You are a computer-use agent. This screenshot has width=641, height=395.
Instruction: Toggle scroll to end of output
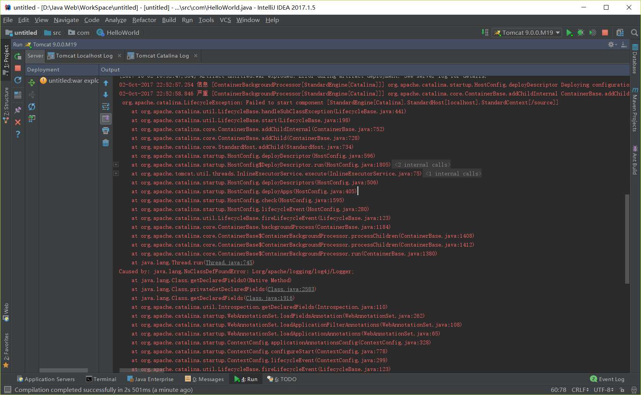106,119
